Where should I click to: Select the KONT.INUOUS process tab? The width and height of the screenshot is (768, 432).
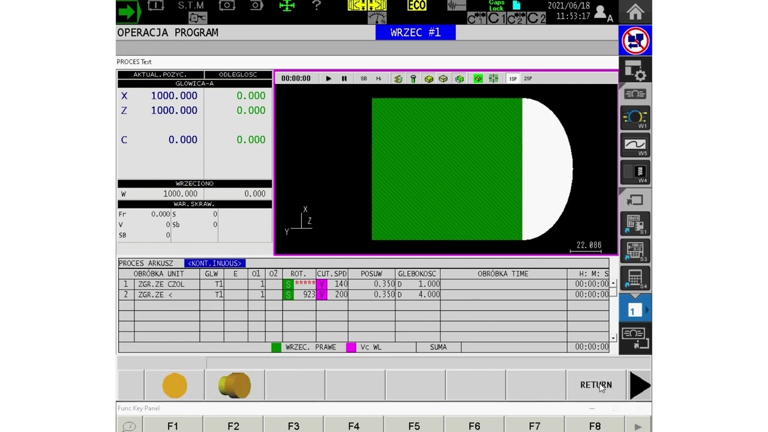point(215,263)
